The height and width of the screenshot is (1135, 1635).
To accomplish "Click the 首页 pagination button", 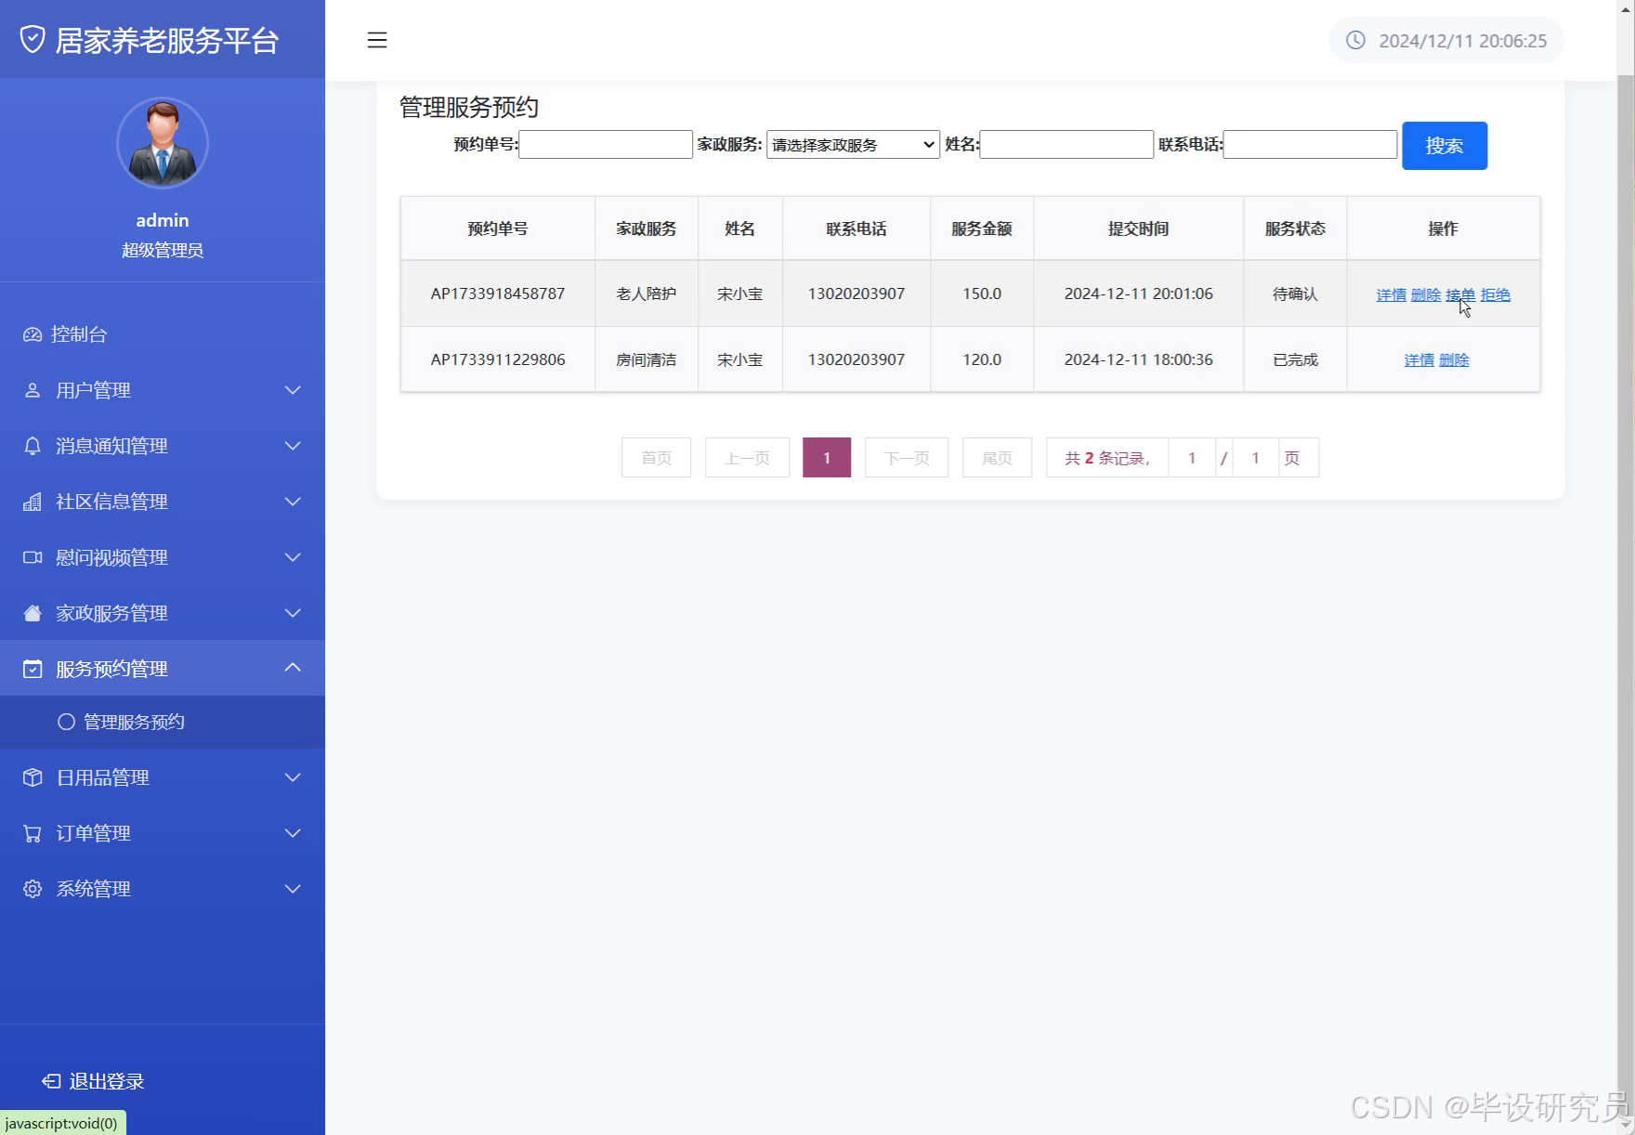I will (x=656, y=458).
